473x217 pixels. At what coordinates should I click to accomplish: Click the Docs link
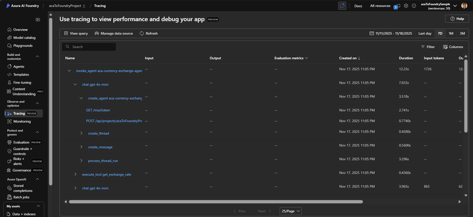pos(358,6)
